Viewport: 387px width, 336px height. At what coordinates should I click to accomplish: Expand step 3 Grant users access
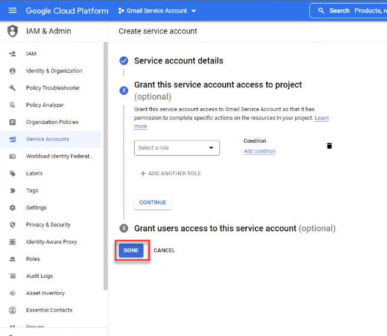coord(235,228)
